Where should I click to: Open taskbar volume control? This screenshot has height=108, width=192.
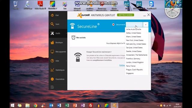click(x=170, y=105)
